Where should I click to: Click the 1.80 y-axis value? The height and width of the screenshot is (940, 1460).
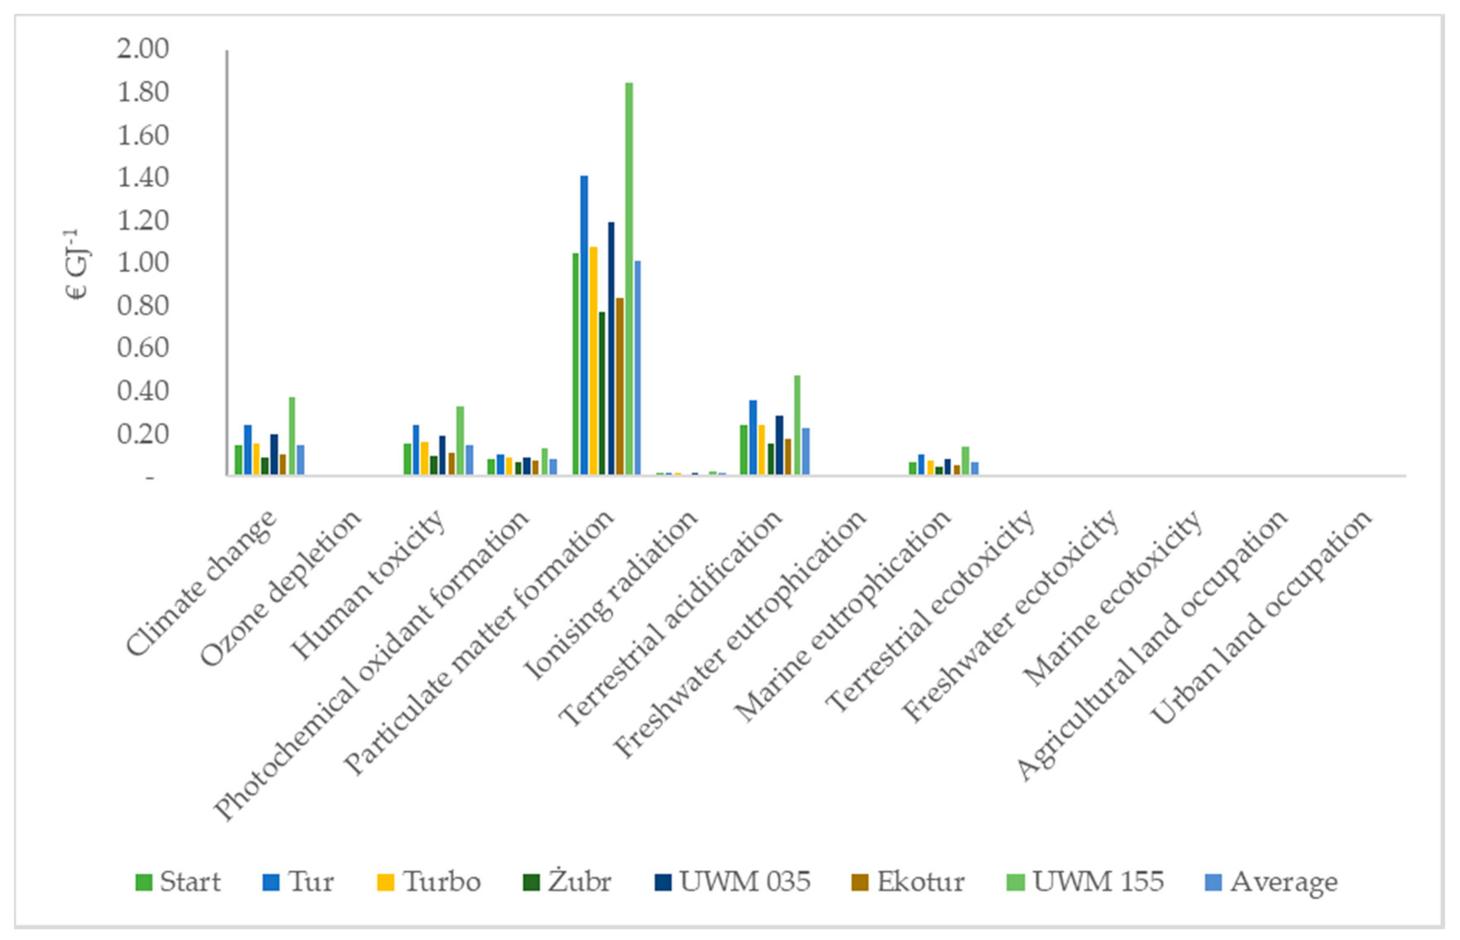click(143, 92)
